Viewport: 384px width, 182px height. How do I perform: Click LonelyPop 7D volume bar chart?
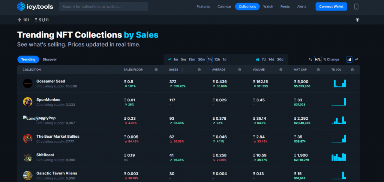(339, 120)
